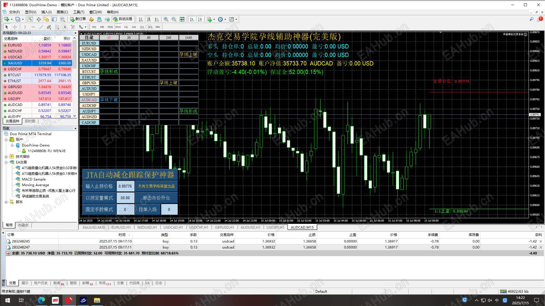
Task: Open the 帮助(H) menu
Action: pyautogui.click(x=113, y=12)
